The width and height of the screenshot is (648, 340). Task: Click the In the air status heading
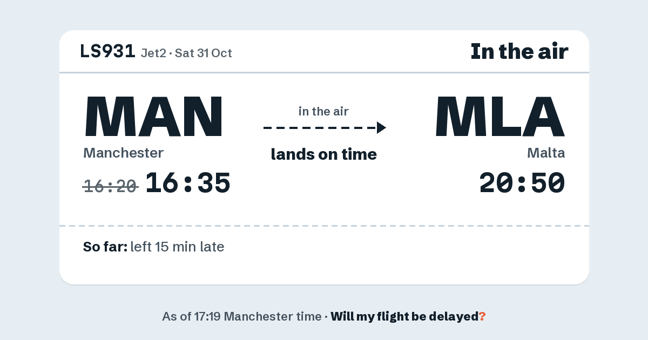tap(519, 51)
